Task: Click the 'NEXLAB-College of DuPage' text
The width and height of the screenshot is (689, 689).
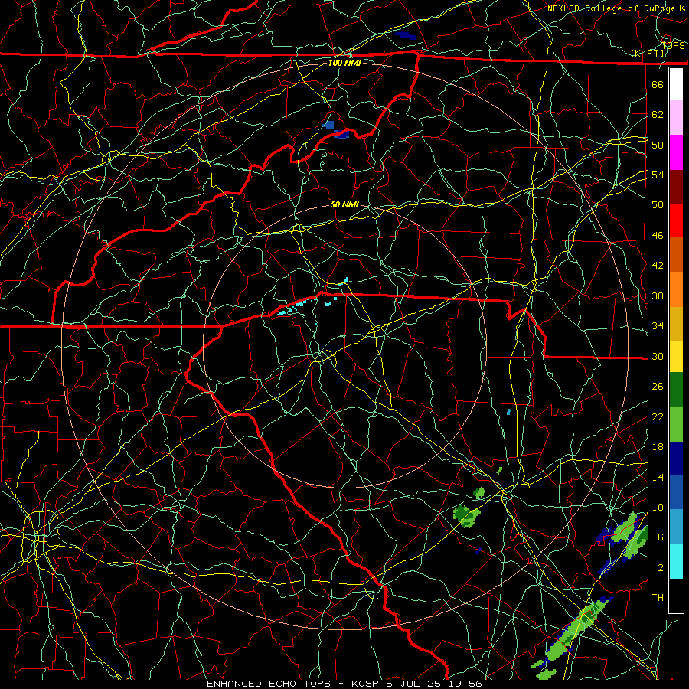Action: click(x=611, y=8)
